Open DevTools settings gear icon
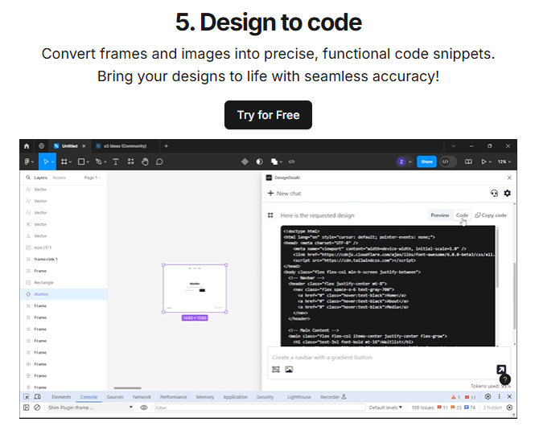Image resolution: width=535 pixels, height=430 pixels. coord(488,396)
